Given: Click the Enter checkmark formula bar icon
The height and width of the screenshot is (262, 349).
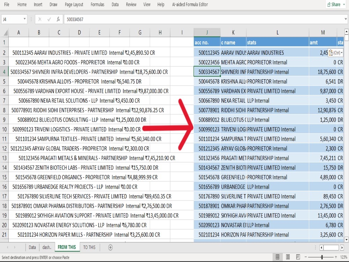Looking at the screenshot, I should click(49, 19).
